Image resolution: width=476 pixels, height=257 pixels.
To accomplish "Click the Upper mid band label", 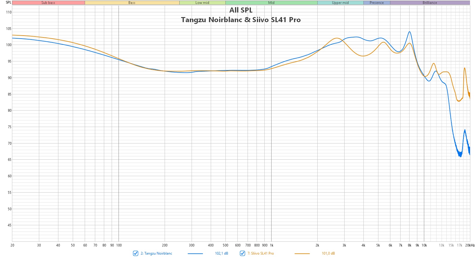I will (x=340, y=3).
